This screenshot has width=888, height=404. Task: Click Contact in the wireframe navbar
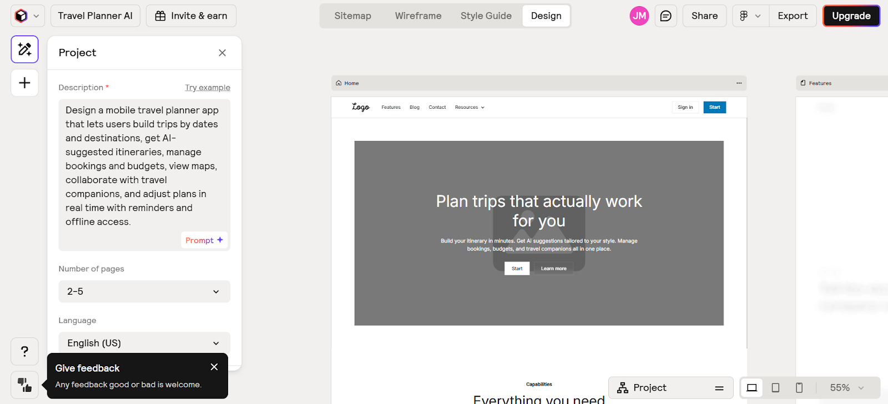coord(437,108)
